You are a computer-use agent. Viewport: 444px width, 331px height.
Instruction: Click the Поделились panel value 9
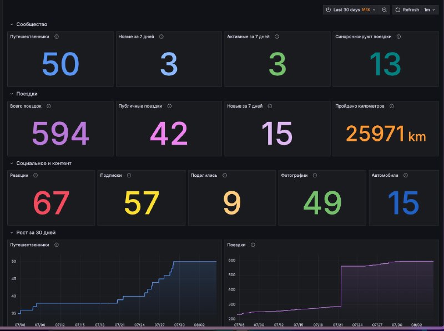coord(232,202)
